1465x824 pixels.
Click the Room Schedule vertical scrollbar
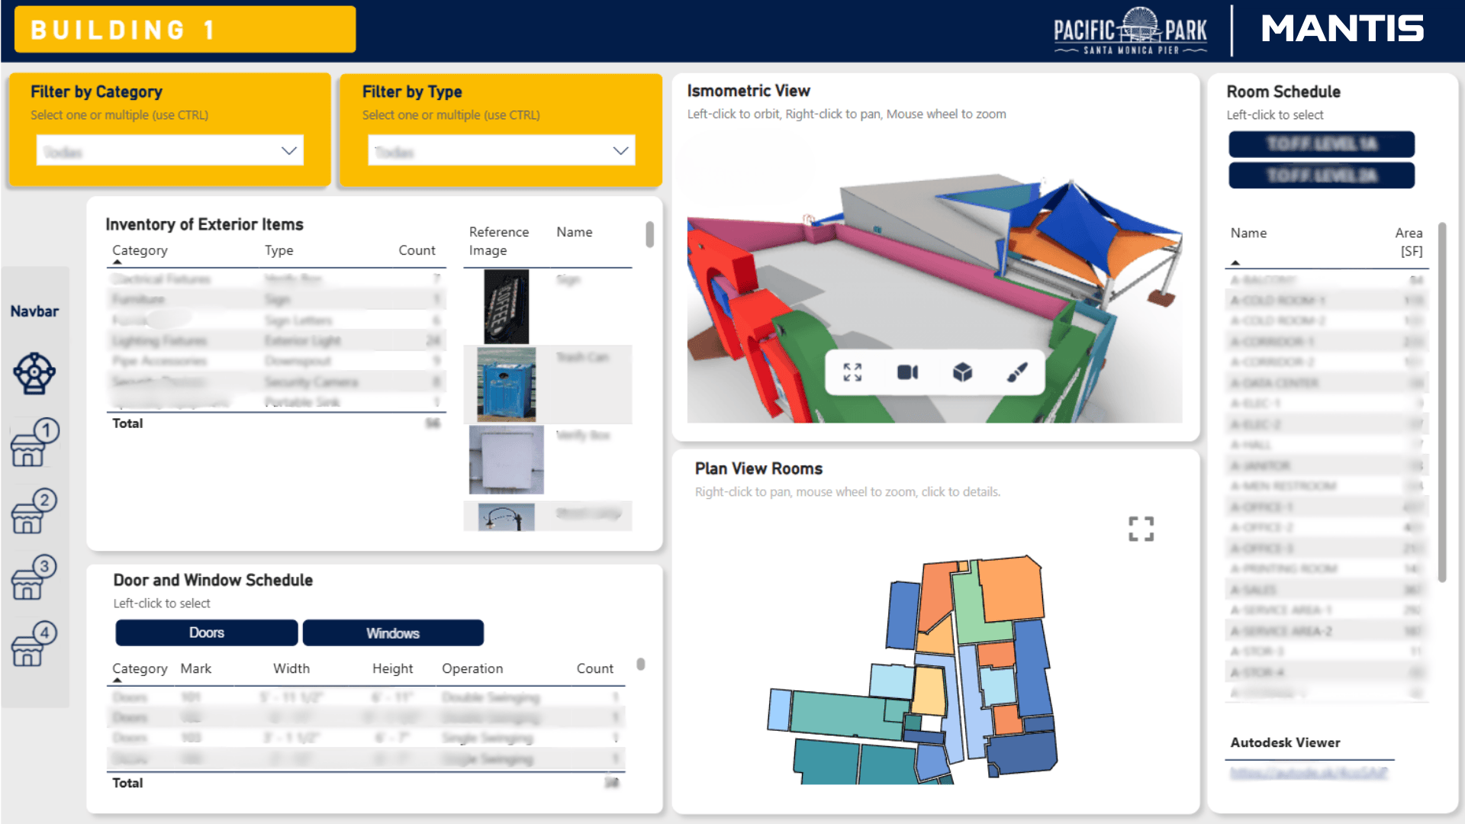tap(1441, 402)
